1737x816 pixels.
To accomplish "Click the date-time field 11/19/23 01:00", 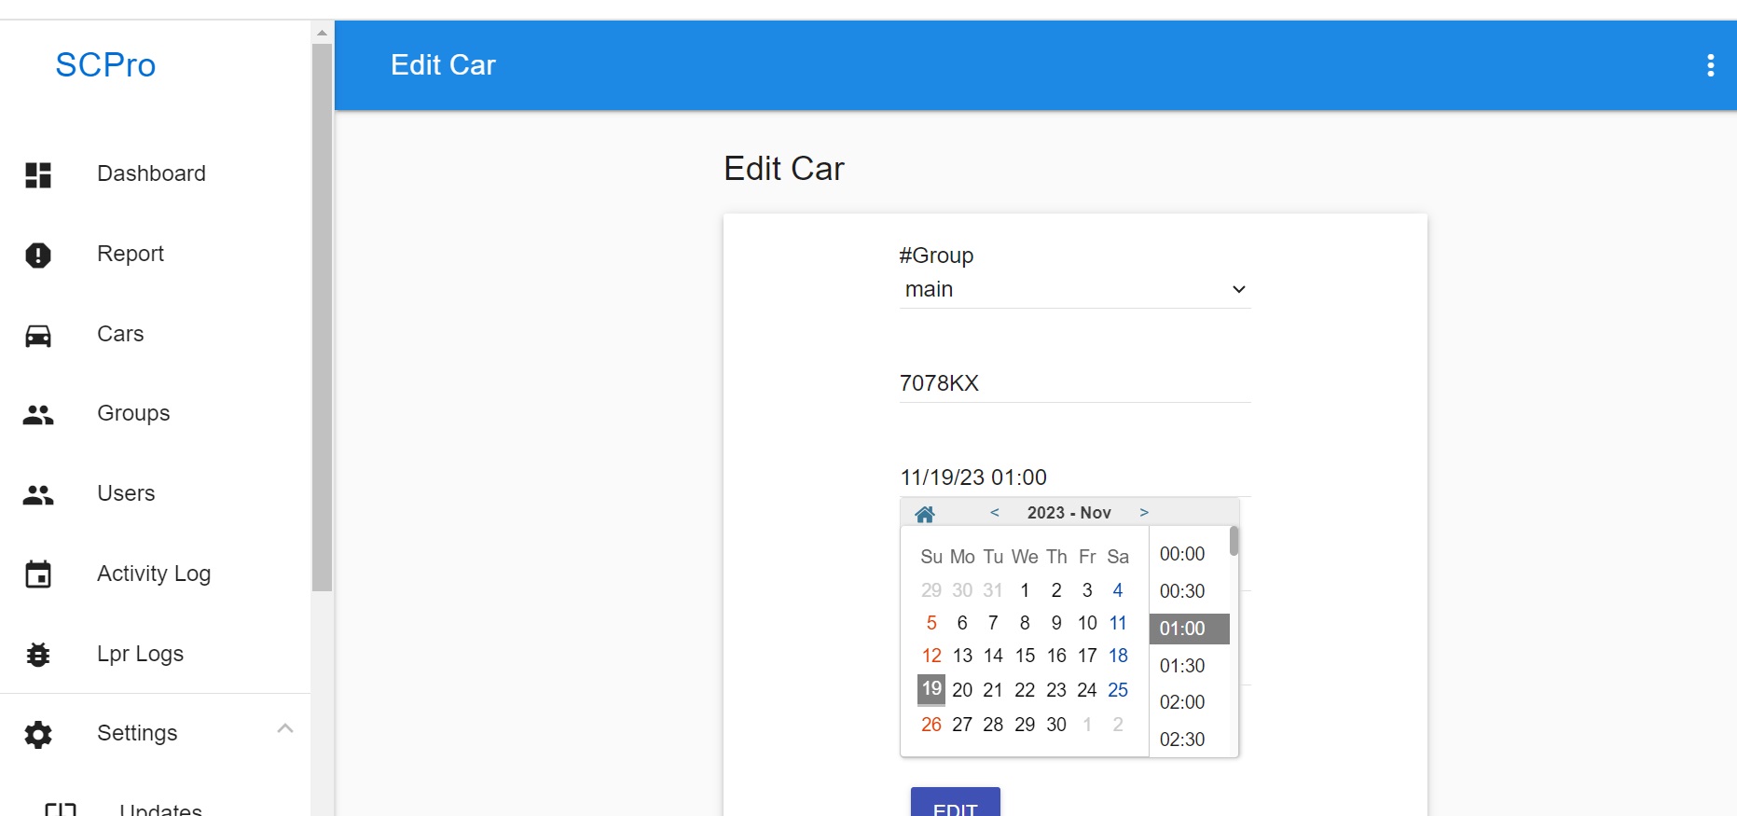I will click(x=1075, y=477).
